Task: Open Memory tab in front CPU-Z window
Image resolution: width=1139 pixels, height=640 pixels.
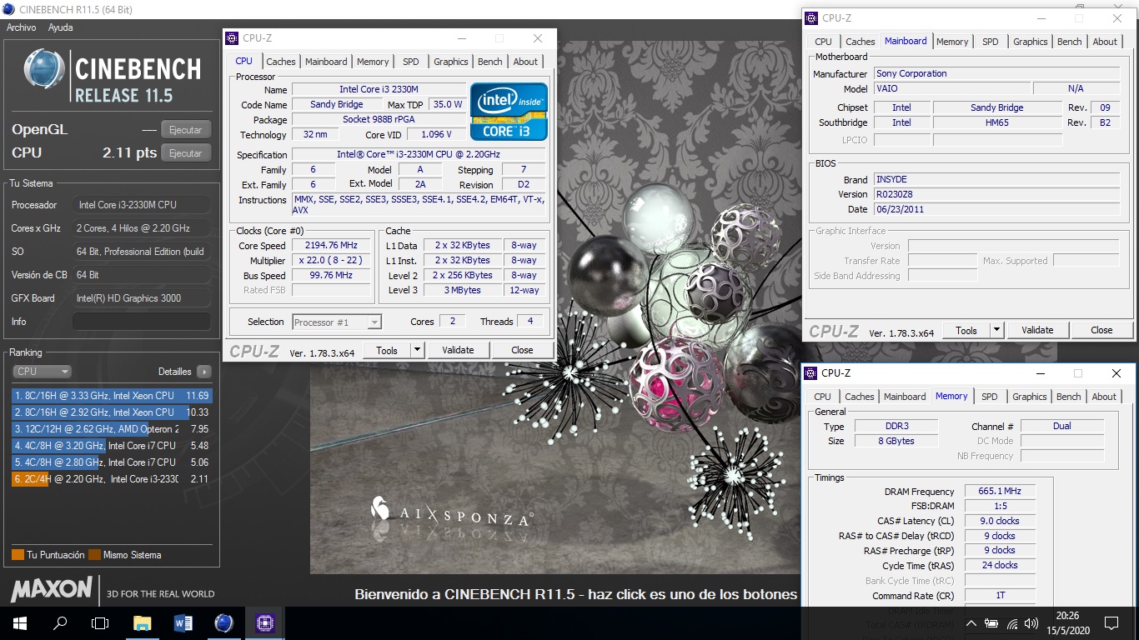Action: (x=373, y=62)
